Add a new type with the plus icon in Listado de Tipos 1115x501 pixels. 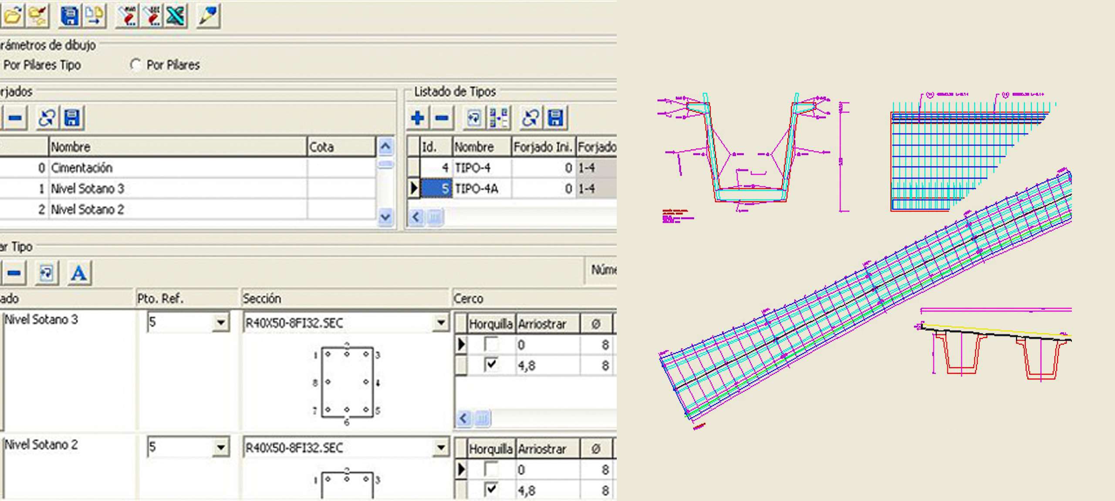pyautogui.click(x=417, y=118)
